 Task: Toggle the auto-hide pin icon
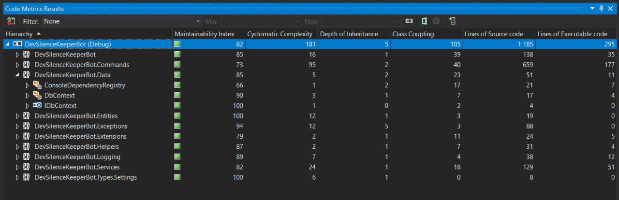[602, 9]
